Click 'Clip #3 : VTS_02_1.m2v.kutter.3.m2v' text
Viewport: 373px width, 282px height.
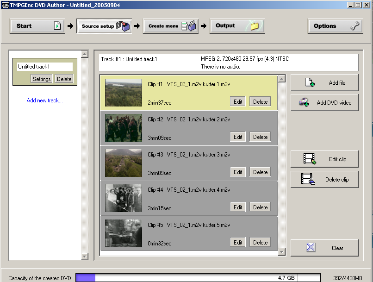(189, 155)
